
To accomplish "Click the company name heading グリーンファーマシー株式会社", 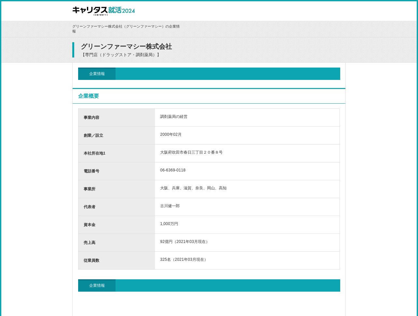I will 126,46.
